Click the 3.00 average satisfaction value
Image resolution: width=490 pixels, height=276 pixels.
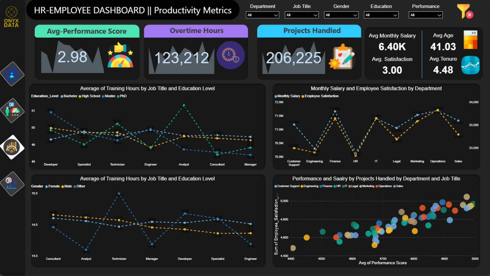392,70
